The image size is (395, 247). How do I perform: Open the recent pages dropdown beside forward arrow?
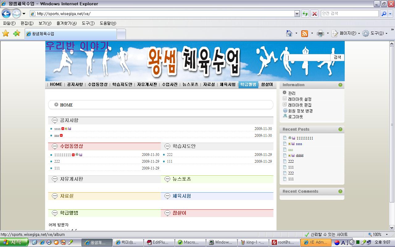click(24, 14)
